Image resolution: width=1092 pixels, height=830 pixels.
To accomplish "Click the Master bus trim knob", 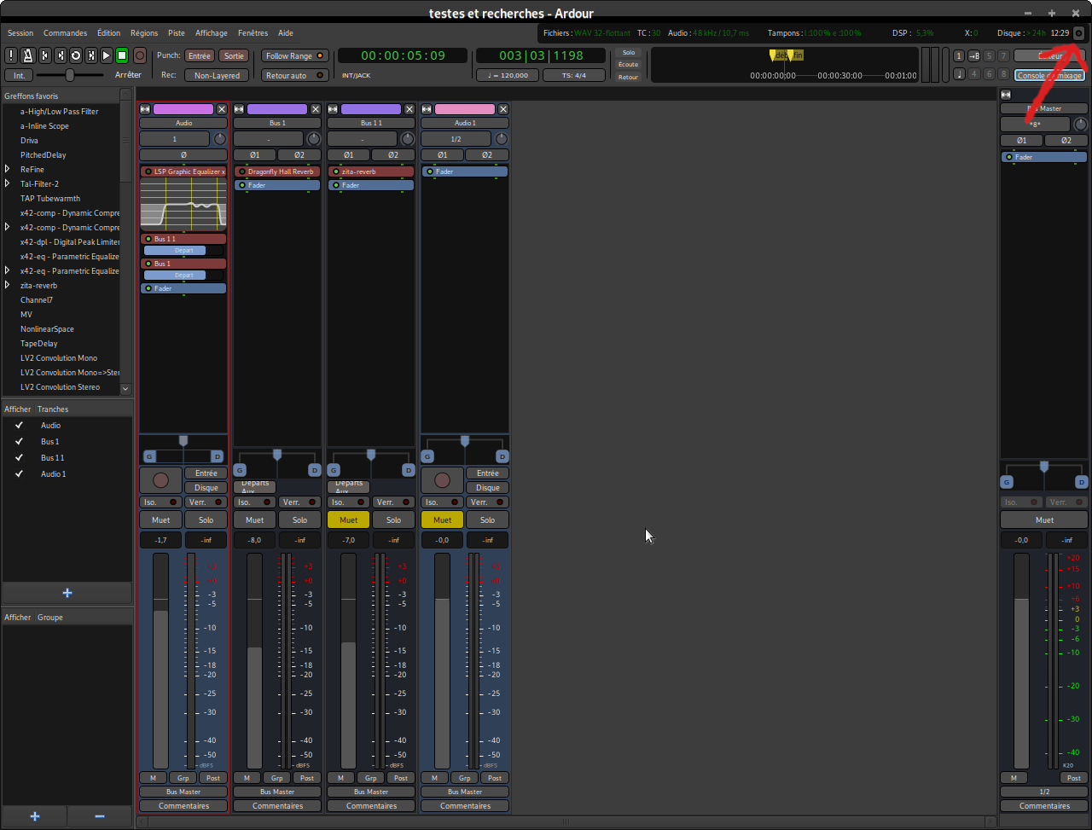I will coord(1080,125).
